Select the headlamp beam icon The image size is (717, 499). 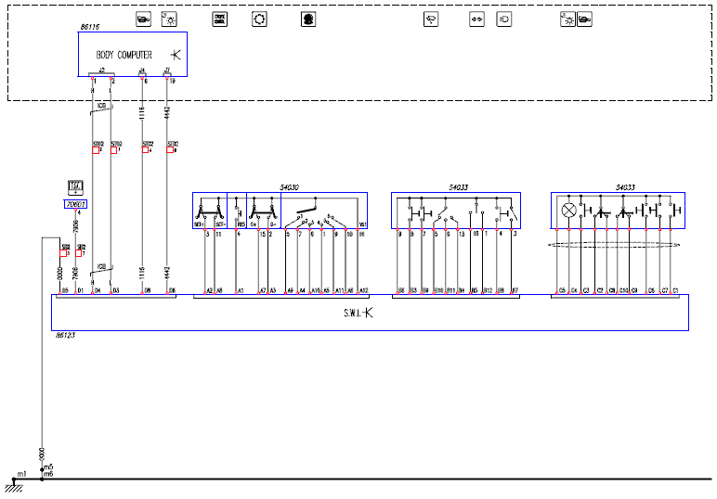tap(503, 19)
